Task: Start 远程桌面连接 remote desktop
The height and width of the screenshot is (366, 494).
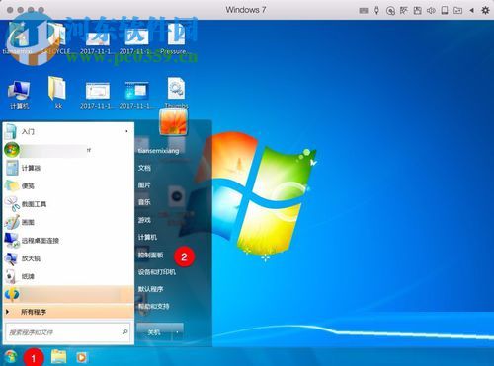Action: (x=68, y=241)
